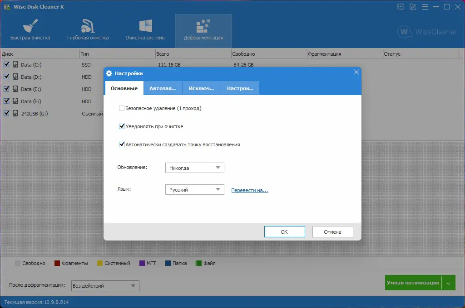The image size is (465, 308).
Task: Sort by Всего column header
Action: (193, 54)
